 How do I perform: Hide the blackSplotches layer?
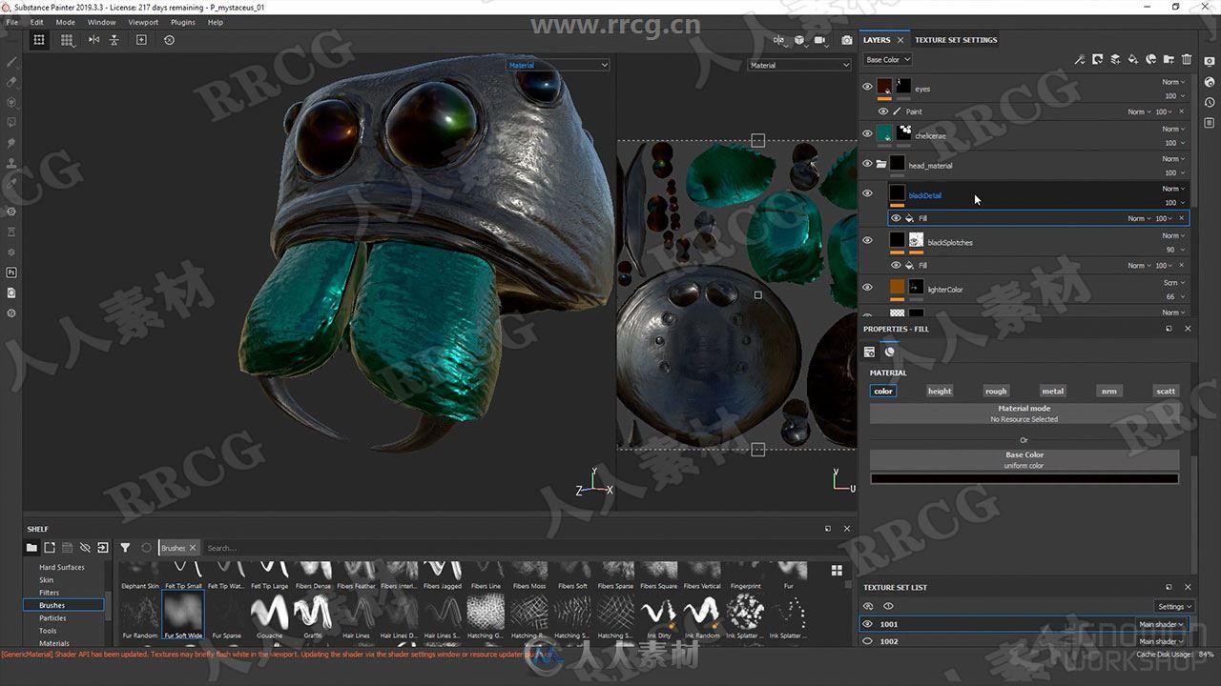tap(867, 240)
